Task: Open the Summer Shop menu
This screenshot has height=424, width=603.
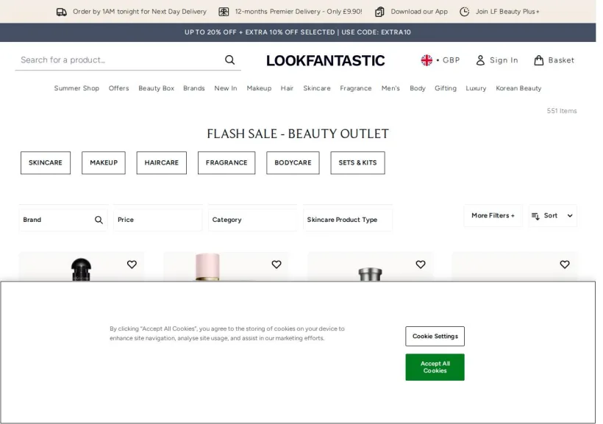Action: click(x=76, y=88)
